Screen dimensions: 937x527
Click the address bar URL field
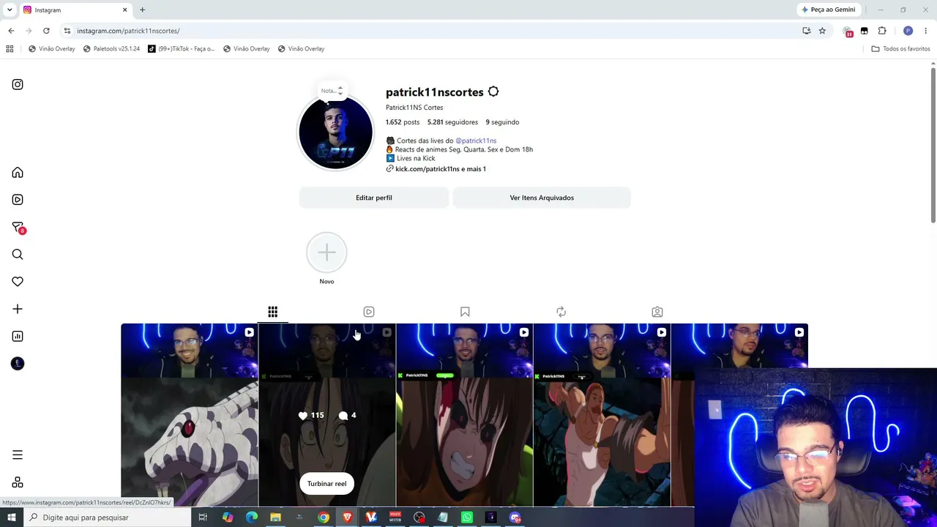tap(432, 31)
